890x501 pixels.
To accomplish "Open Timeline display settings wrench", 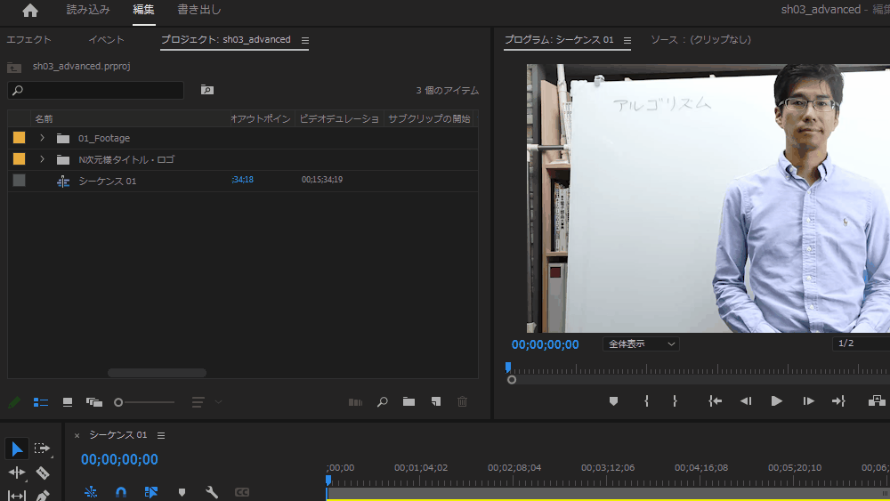I will point(212,492).
